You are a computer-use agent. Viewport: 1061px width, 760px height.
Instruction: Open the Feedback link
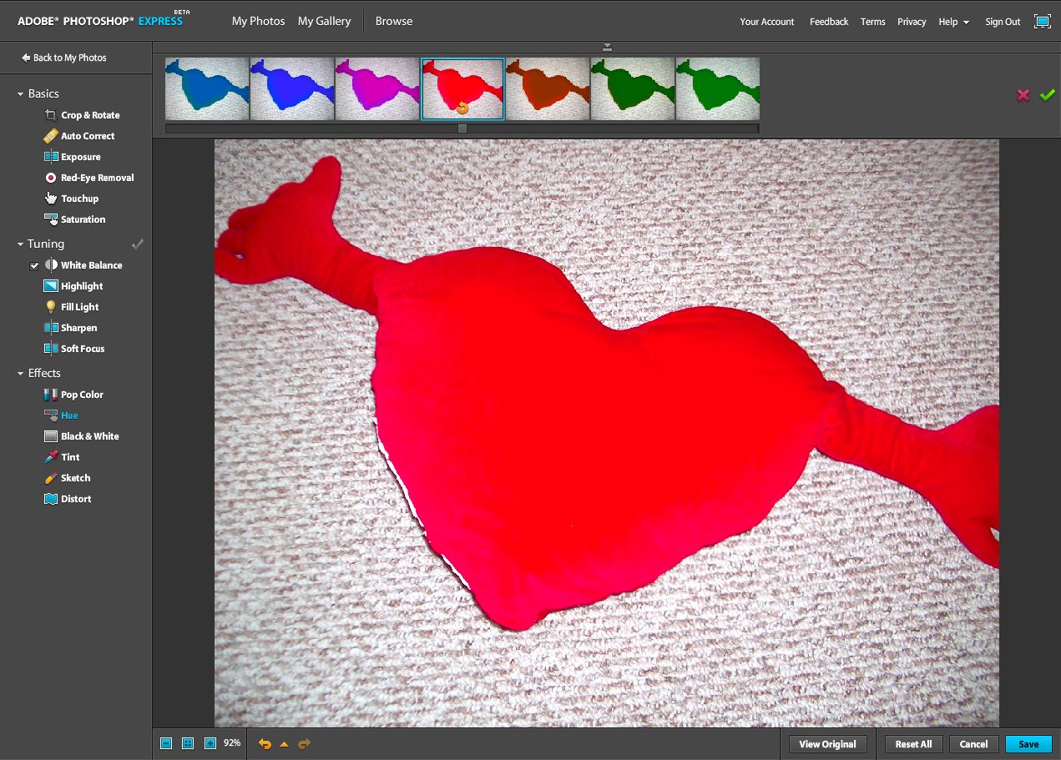[829, 22]
